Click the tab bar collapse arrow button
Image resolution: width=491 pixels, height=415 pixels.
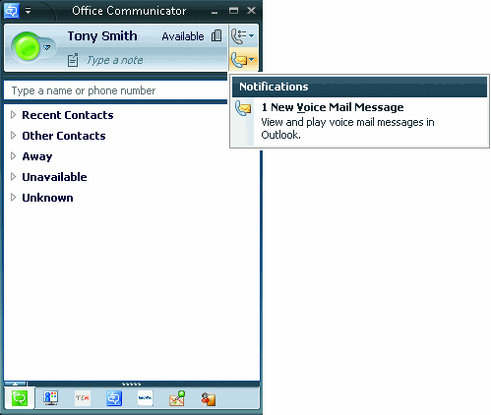(x=15, y=384)
